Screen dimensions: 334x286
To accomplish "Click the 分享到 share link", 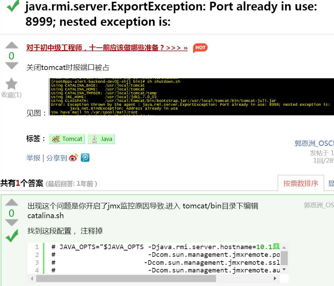I will pos(56,158).
